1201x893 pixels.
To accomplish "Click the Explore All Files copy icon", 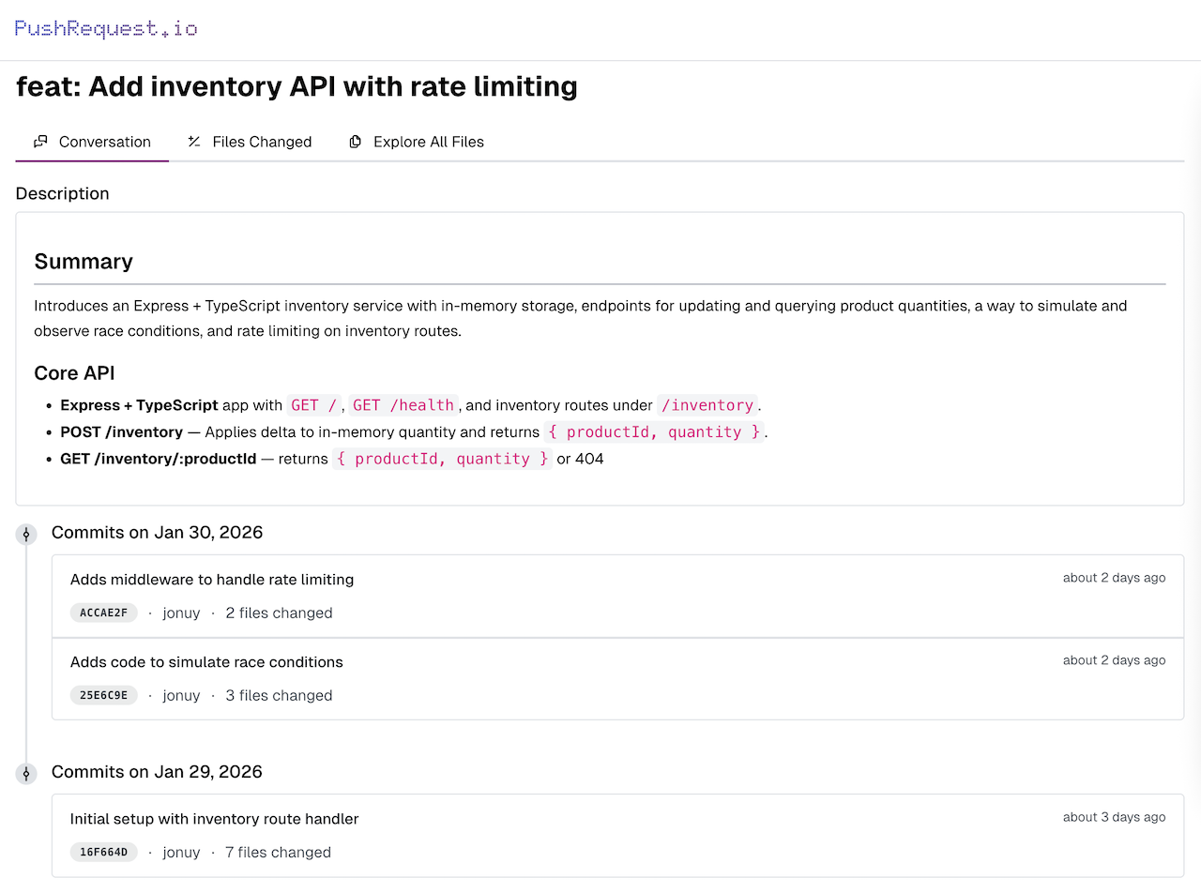I will pos(356,142).
